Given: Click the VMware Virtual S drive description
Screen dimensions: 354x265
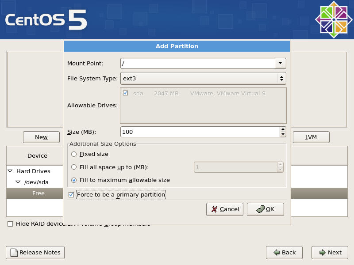Looking at the screenshot, I should [228, 94].
